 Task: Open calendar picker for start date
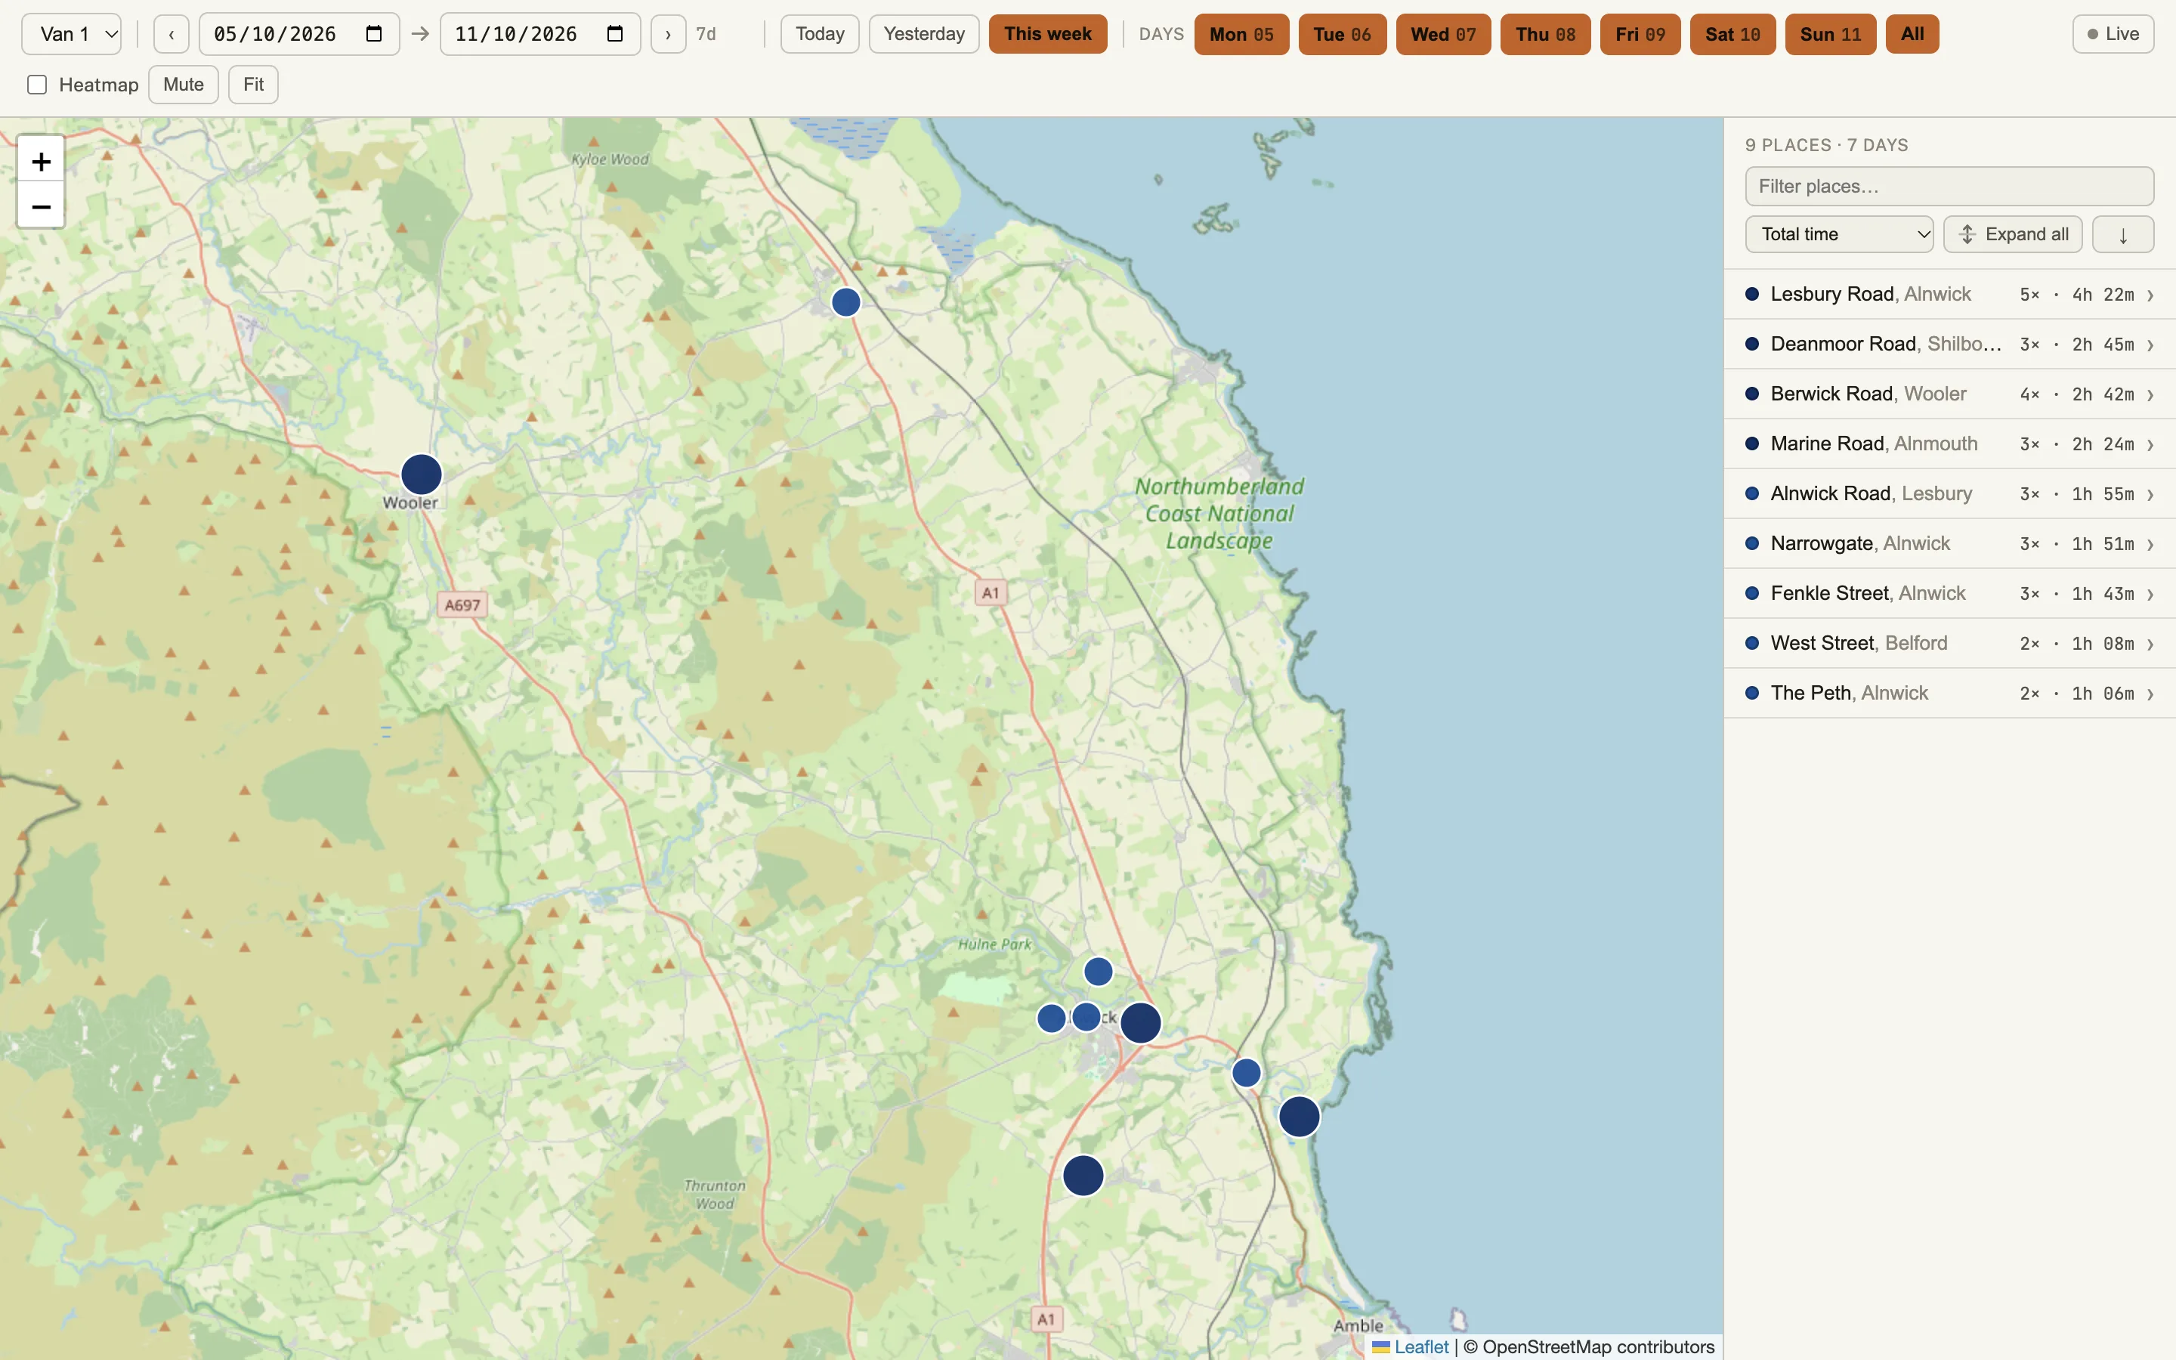coord(374,34)
